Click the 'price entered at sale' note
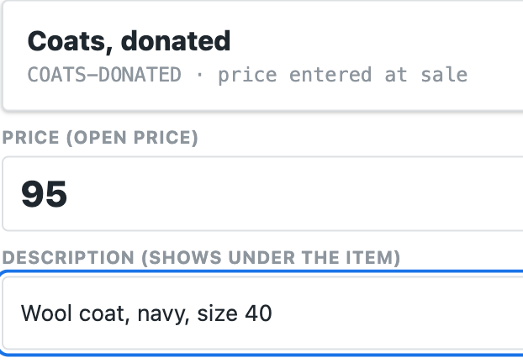The height and width of the screenshot is (363, 523). coord(342,75)
